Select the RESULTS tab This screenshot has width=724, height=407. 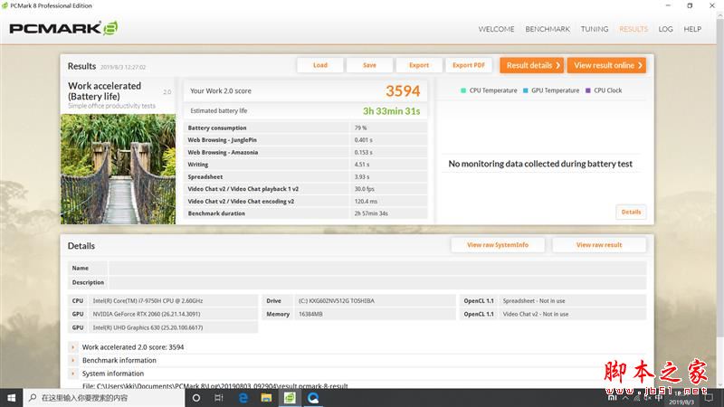point(633,29)
